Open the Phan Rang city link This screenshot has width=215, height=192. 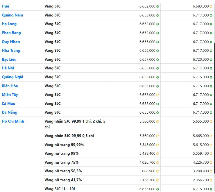click(11, 33)
